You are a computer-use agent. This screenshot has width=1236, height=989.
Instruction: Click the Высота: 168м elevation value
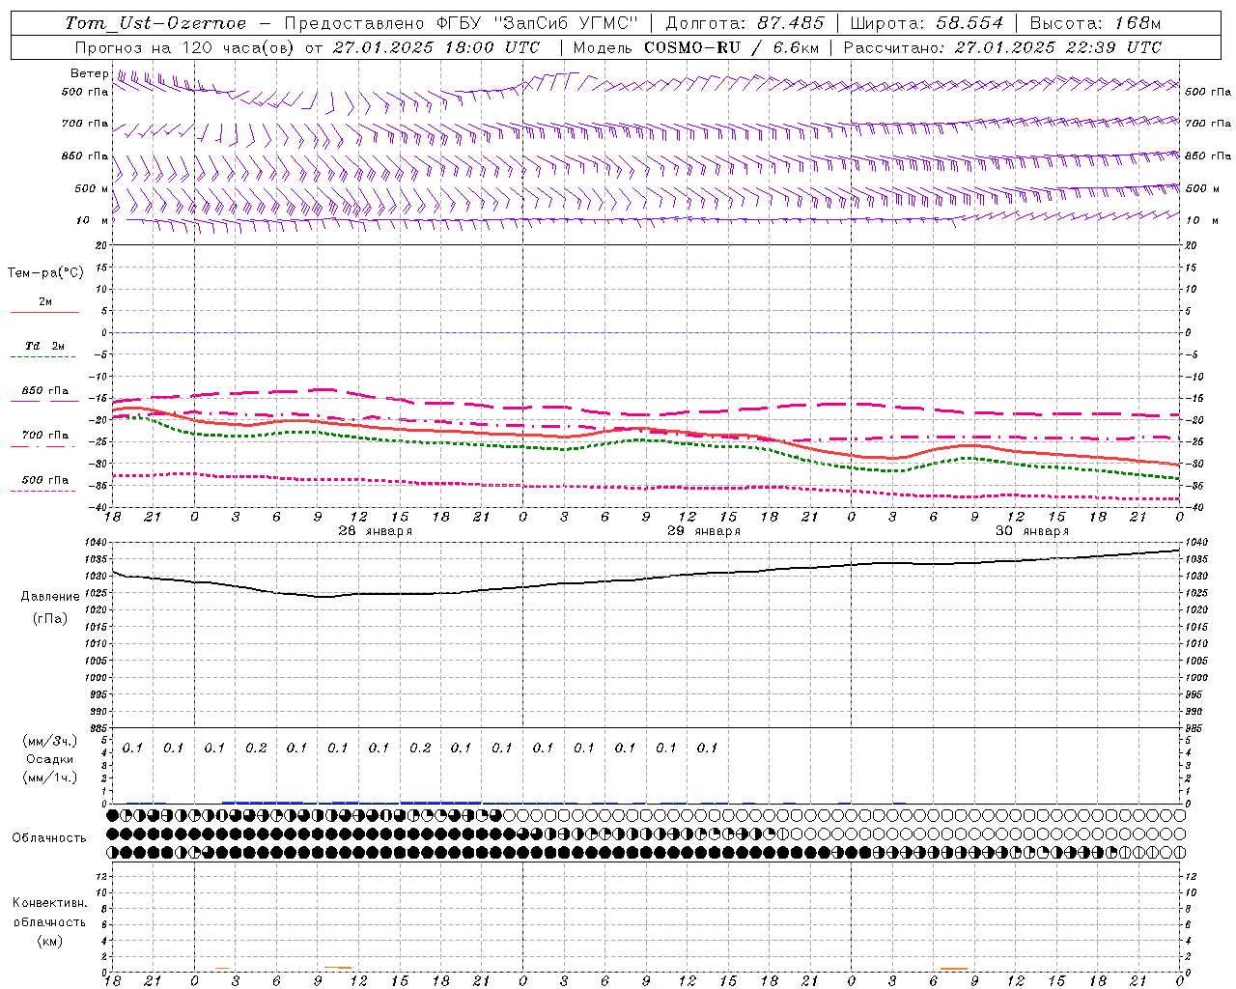(1095, 23)
